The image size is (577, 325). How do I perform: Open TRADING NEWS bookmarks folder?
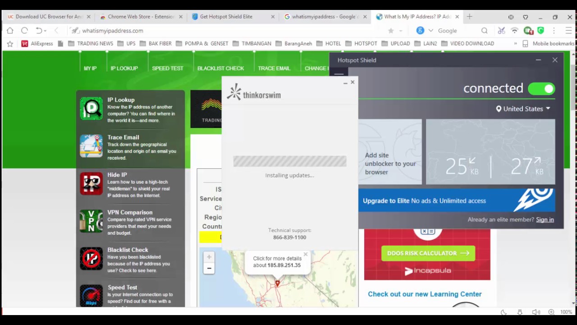pos(90,44)
